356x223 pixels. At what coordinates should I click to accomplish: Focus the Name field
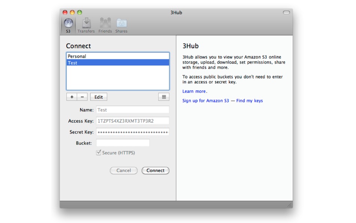coord(133,110)
